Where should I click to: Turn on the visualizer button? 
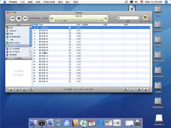(x=139, y=89)
